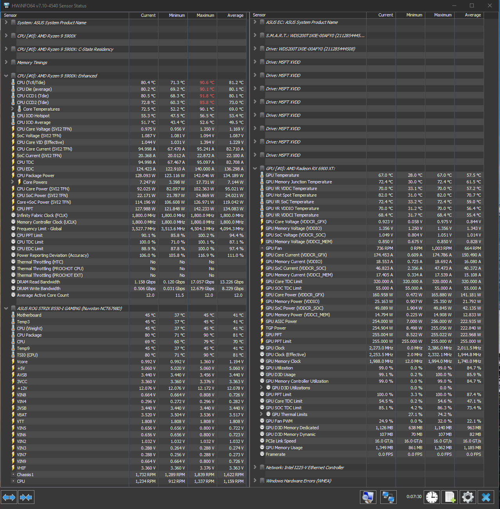Open the remote network computers icon

click(x=388, y=497)
